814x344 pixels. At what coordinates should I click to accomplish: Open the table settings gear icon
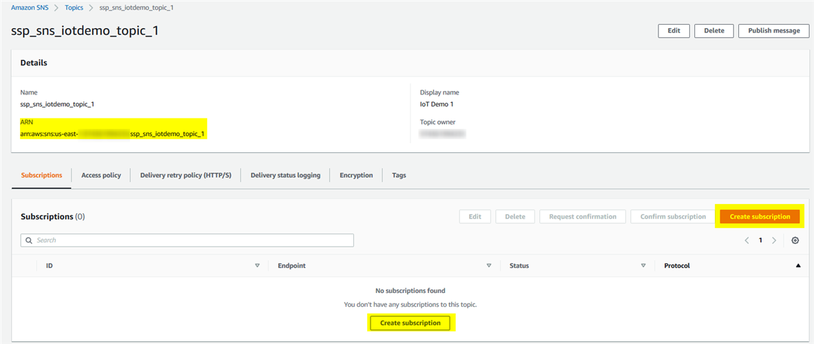pyautogui.click(x=795, y=241)
